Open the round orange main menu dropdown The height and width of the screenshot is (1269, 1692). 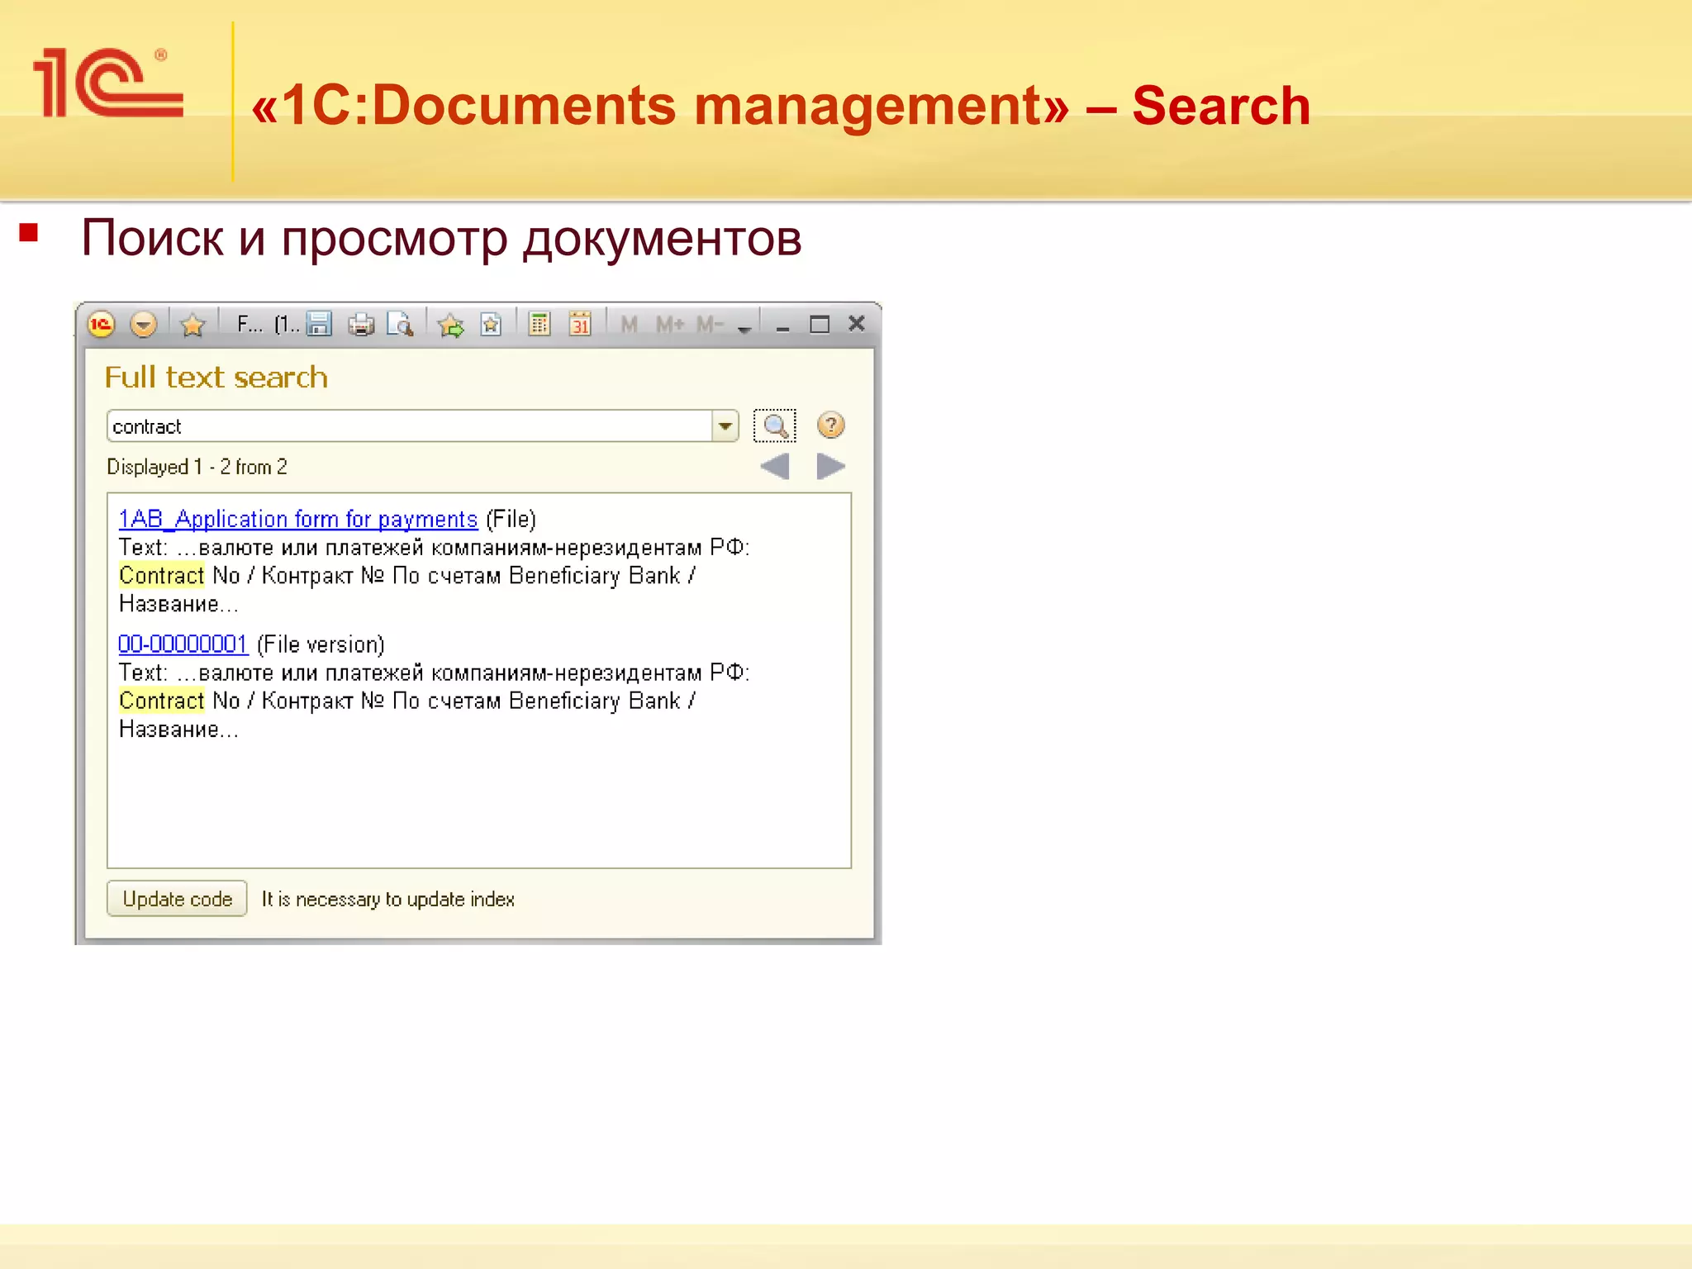pos(144,325)
